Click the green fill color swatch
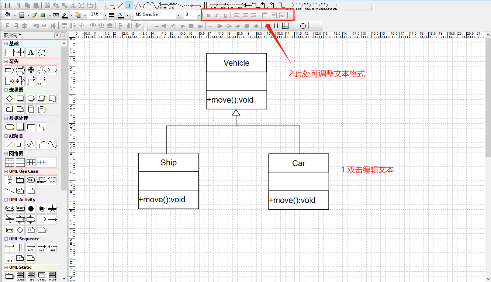The width and height of the screenshot is (491, 282). [x=43, y=15]
